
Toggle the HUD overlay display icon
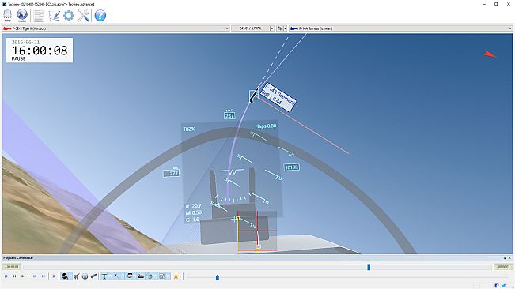tap(161, 276)
